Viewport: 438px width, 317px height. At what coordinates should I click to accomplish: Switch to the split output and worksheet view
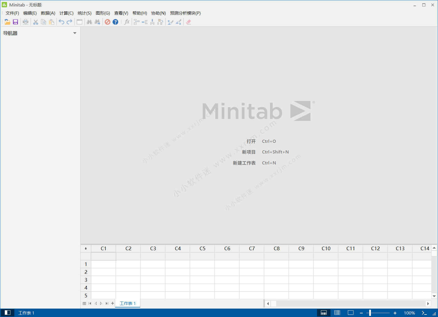[x=324, y=313]
